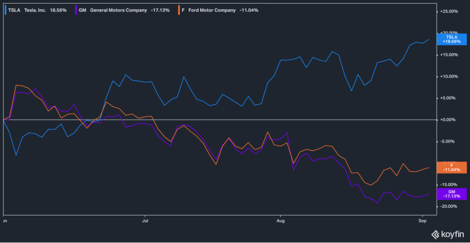This screenshot has width=470, height=243.
Task: Click the -11.04% value in Ford legend
Action: (249, 10)
